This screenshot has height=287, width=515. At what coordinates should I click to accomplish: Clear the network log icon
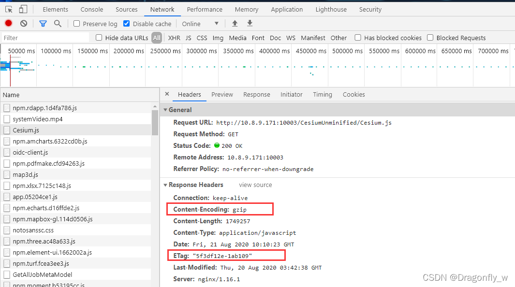tap(24, 23)
